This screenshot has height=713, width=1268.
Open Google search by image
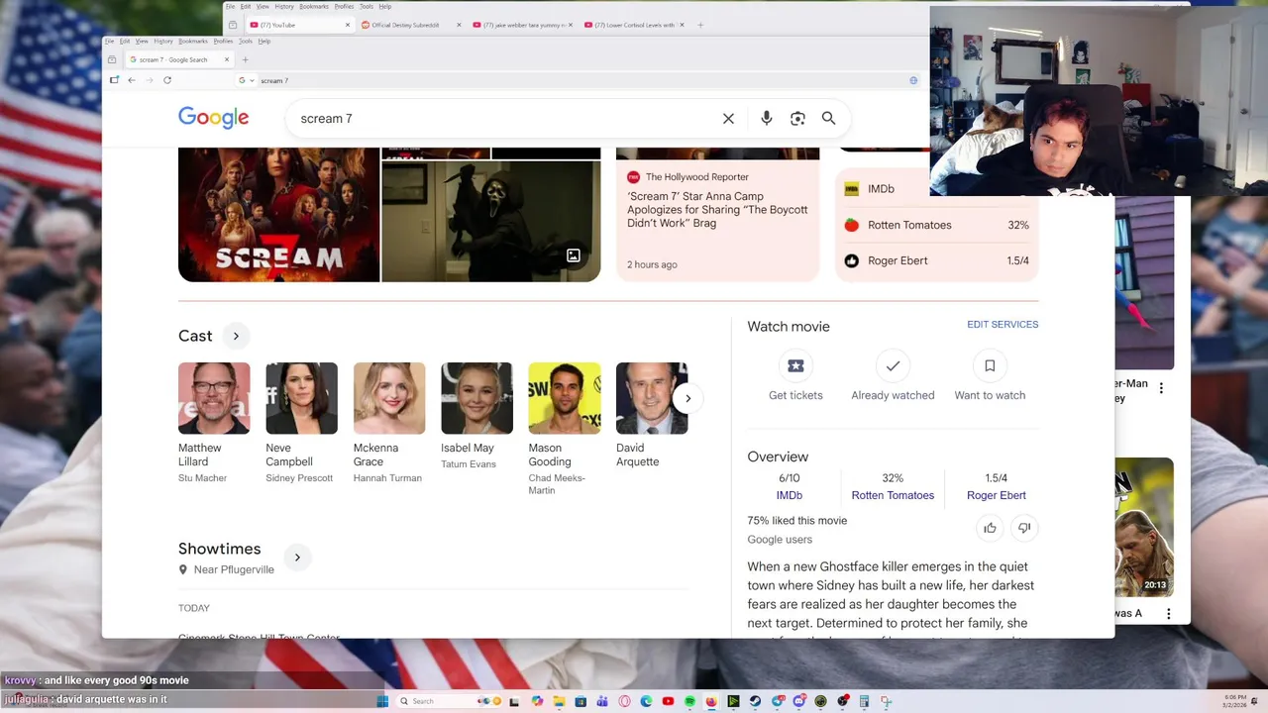[797, 119]
